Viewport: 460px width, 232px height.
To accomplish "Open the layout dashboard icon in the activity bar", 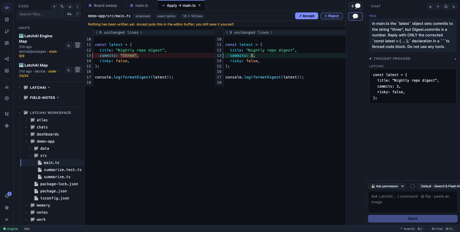I will pos(7,71).
